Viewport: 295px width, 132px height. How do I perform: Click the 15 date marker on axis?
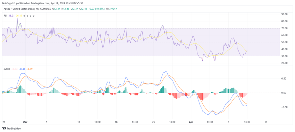pyautogui.click(x=265, y=122)
